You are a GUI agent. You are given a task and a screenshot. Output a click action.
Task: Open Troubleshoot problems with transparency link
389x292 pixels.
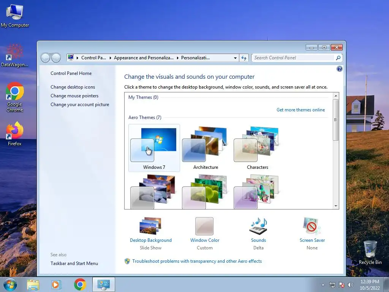point(197,261)
